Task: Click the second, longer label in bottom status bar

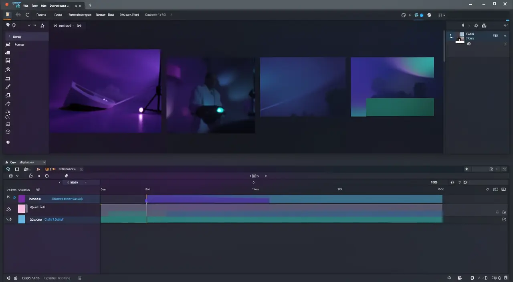Action: click(57, 278)
